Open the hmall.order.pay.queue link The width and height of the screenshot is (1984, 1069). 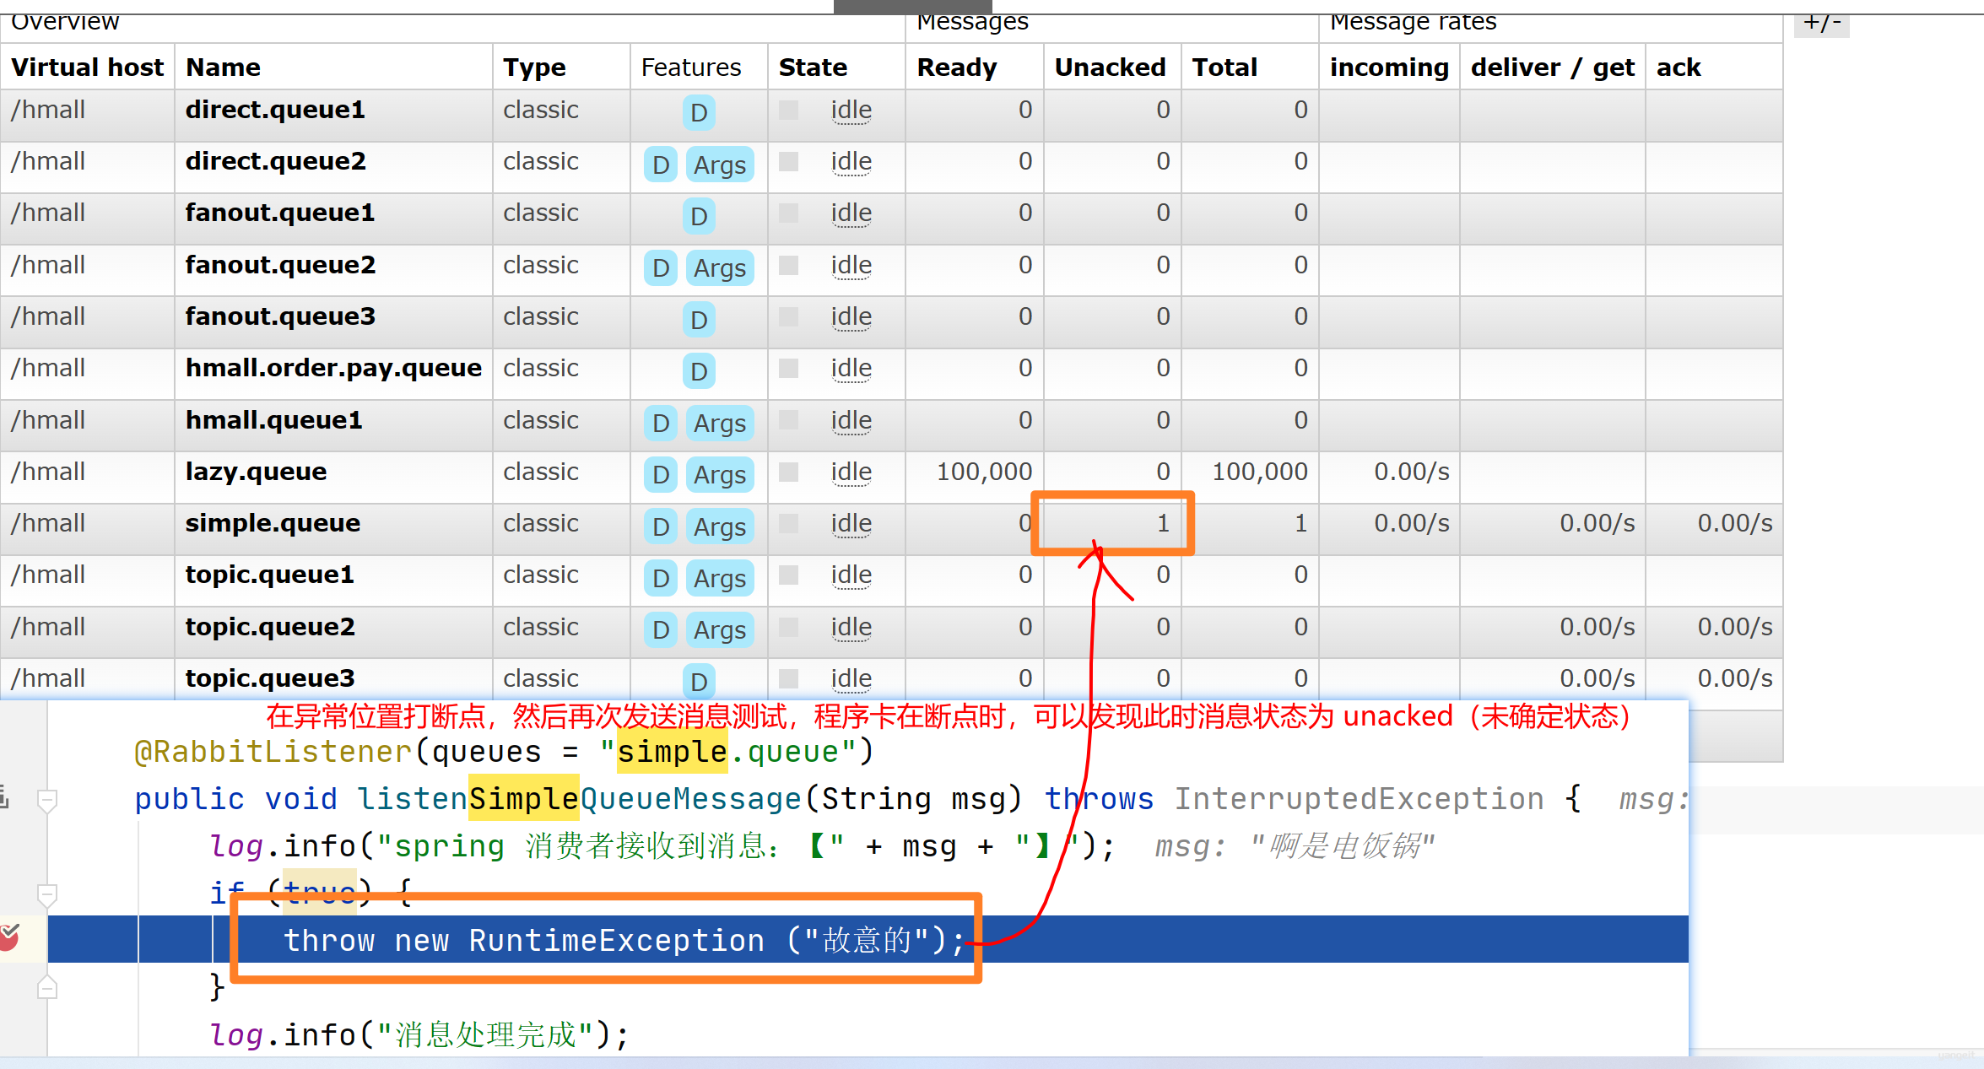(333, 369)
